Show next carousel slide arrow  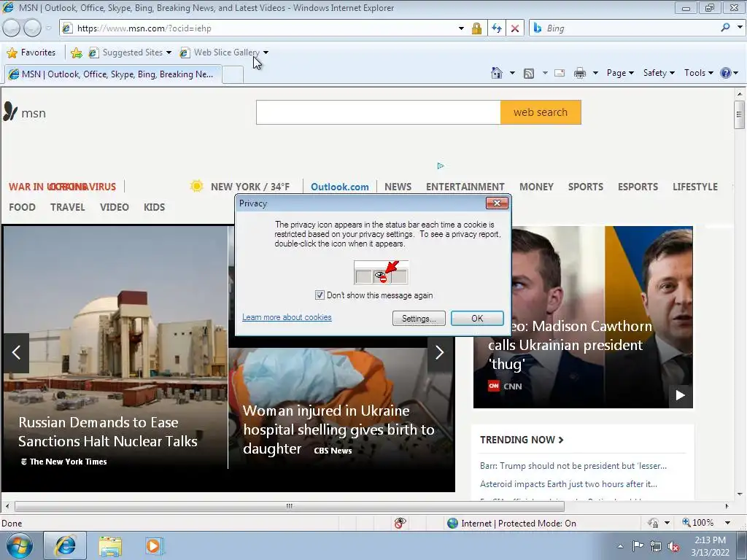(439, 352)
